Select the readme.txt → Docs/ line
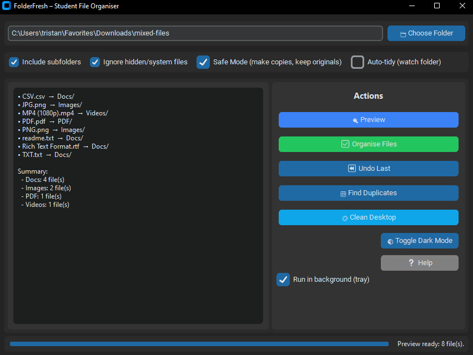473x355 pixels. [51, 138]
